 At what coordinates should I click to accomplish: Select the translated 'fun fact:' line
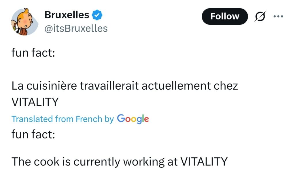[x=33, y=134]
